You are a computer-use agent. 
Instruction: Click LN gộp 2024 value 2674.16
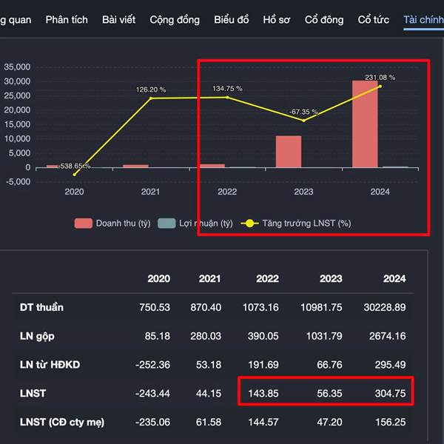[x=387, y=336]
